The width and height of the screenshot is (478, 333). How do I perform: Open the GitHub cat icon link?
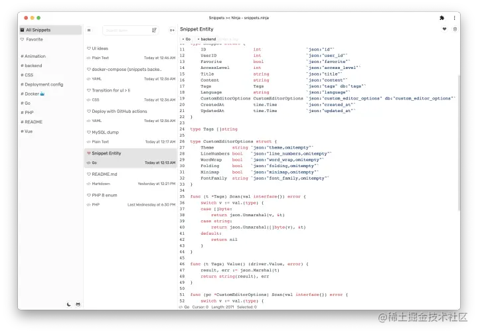(78, 304)
